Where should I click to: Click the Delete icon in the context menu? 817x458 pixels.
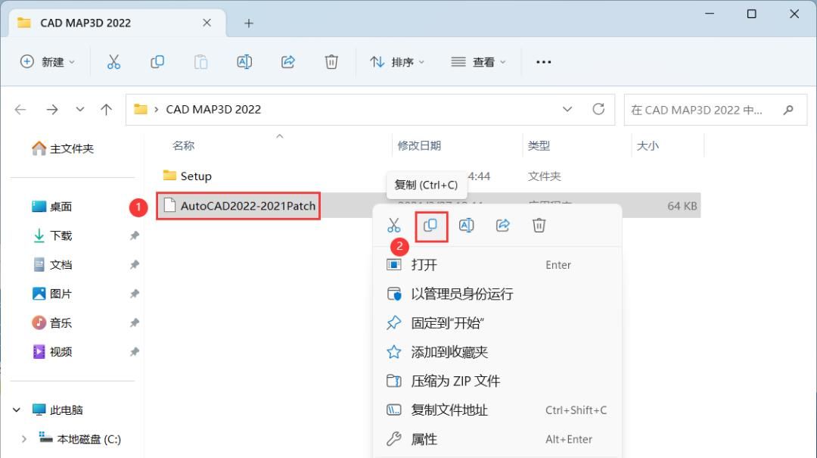540,225
